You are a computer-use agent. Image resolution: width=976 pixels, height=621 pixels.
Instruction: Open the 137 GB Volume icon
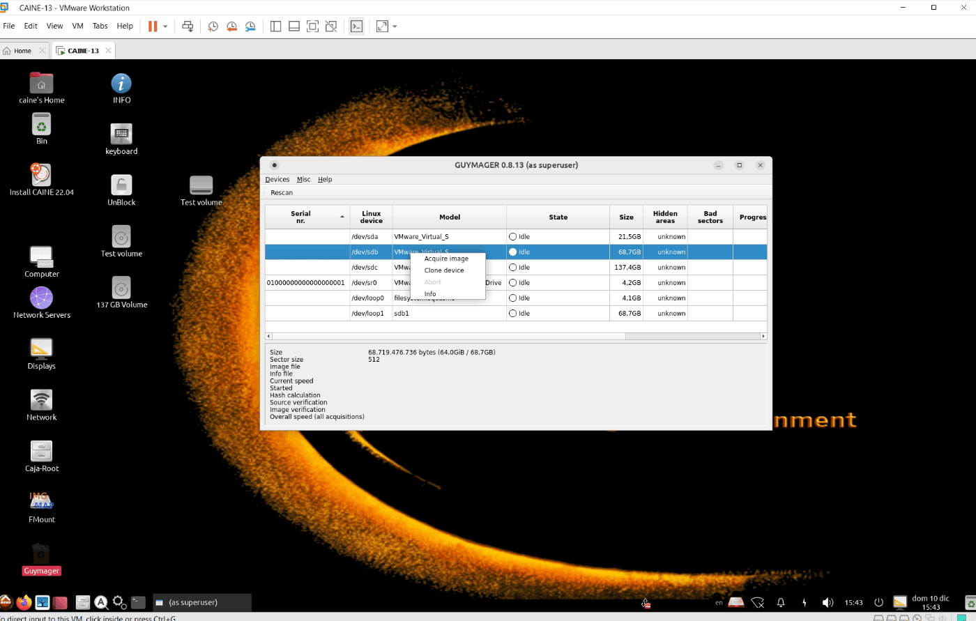(x=121, y=293)
